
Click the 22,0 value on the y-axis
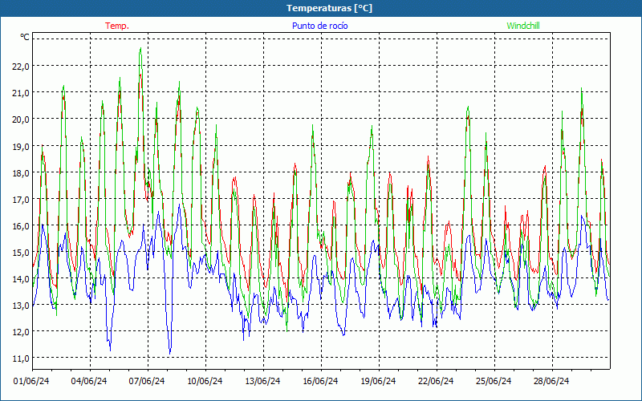(21, 66)
